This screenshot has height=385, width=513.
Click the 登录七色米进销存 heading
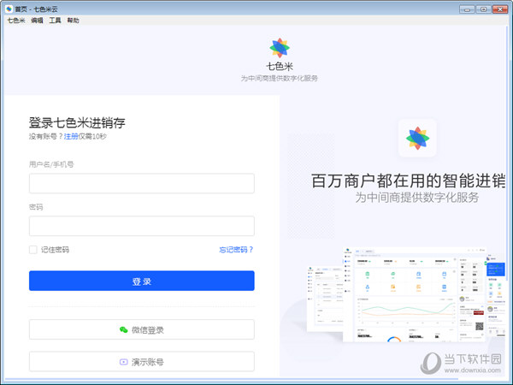[77, 122]
